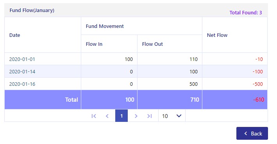Click the Flow Out column header
The height and width of the screenshot is (144, 277).
click(x=152, y=44)
